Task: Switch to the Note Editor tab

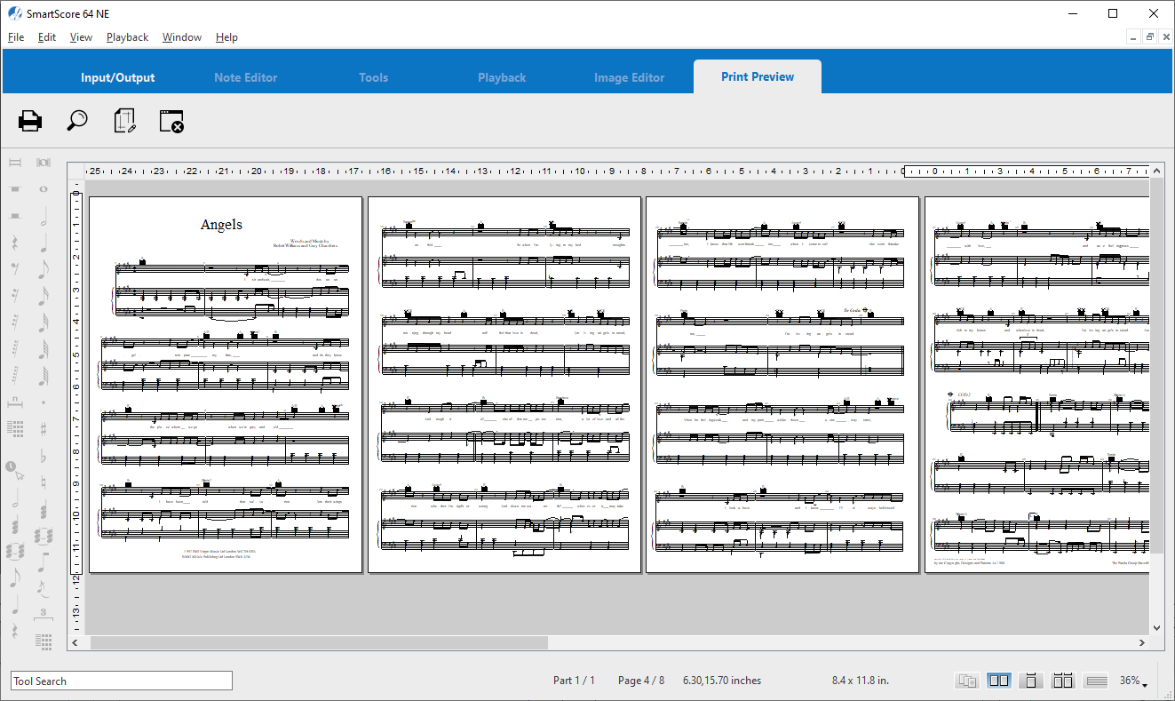Action: (246, 77)
